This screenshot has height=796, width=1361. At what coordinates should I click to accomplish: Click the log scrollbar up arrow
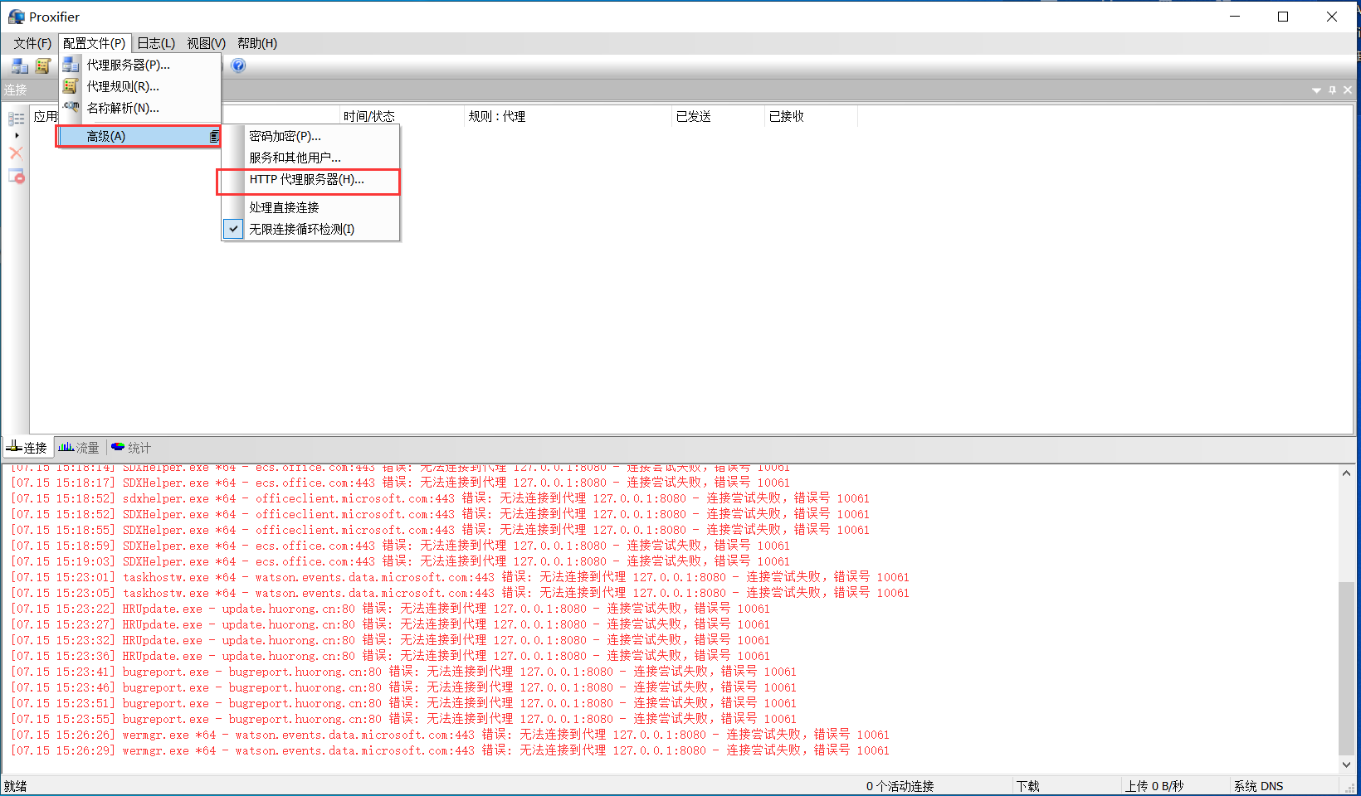pos(1346,473)
